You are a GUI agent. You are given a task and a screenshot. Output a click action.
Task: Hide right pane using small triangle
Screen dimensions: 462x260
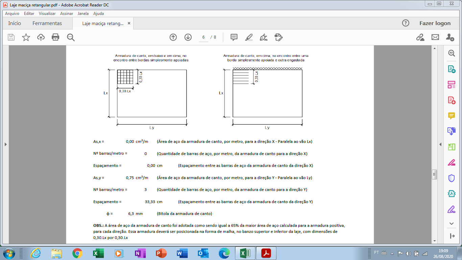[x=440, y=144]
